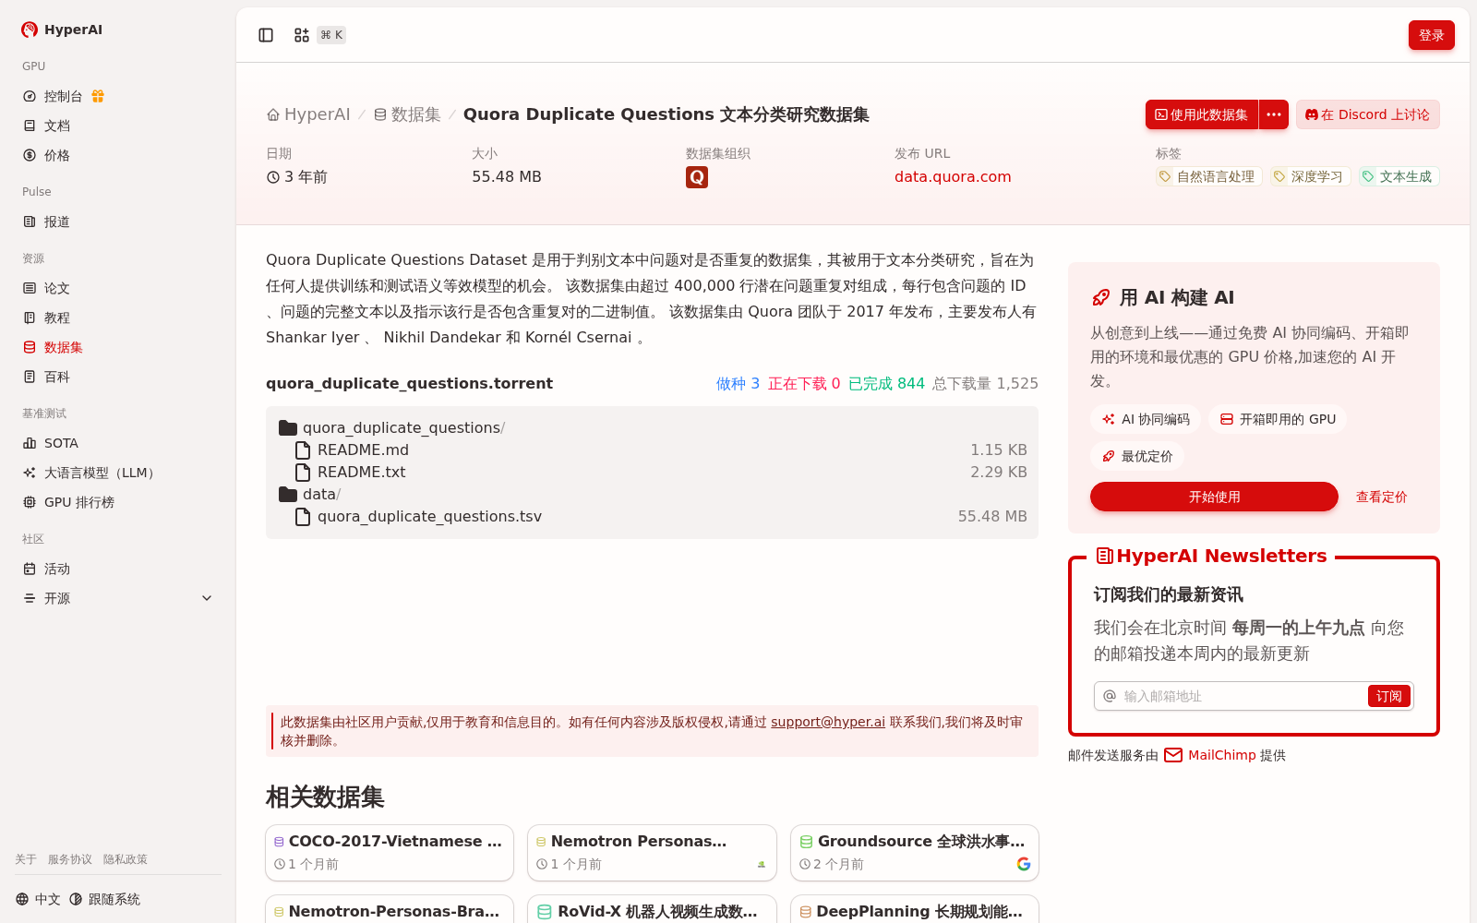Open the Nemotron-Personas-Bra dataset card

(x=390, y=909)
